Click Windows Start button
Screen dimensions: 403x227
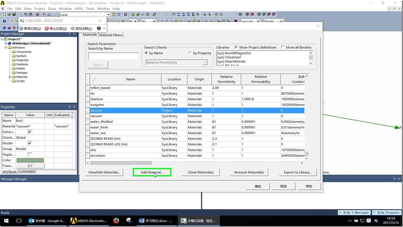coord(6,221)
